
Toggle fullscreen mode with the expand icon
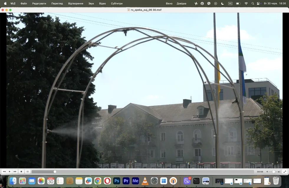coord(285,171)
